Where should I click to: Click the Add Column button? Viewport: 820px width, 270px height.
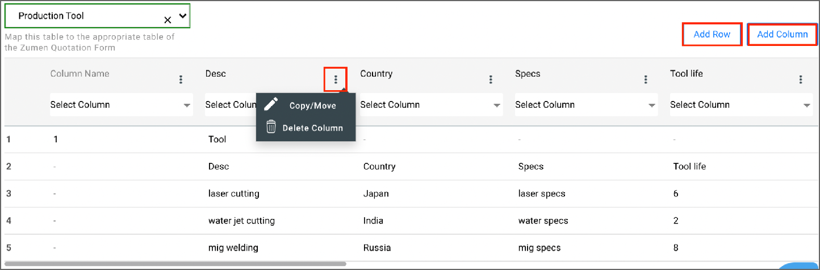[783, 35]
